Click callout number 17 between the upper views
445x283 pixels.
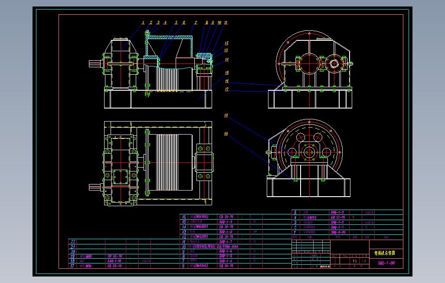[x=227, y=89]
